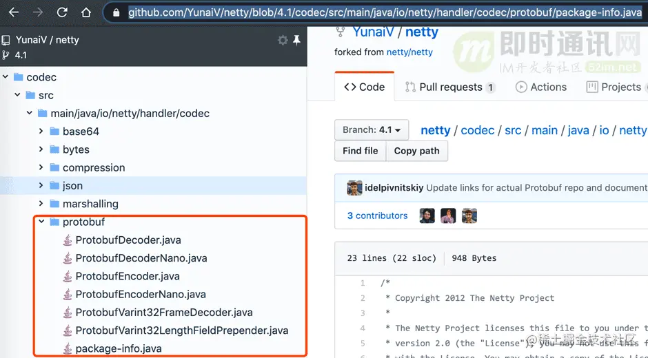Expand the bytes folder chevron
Image resolution: width=648 pixels, height=358 pixels.
coord(41,149)
